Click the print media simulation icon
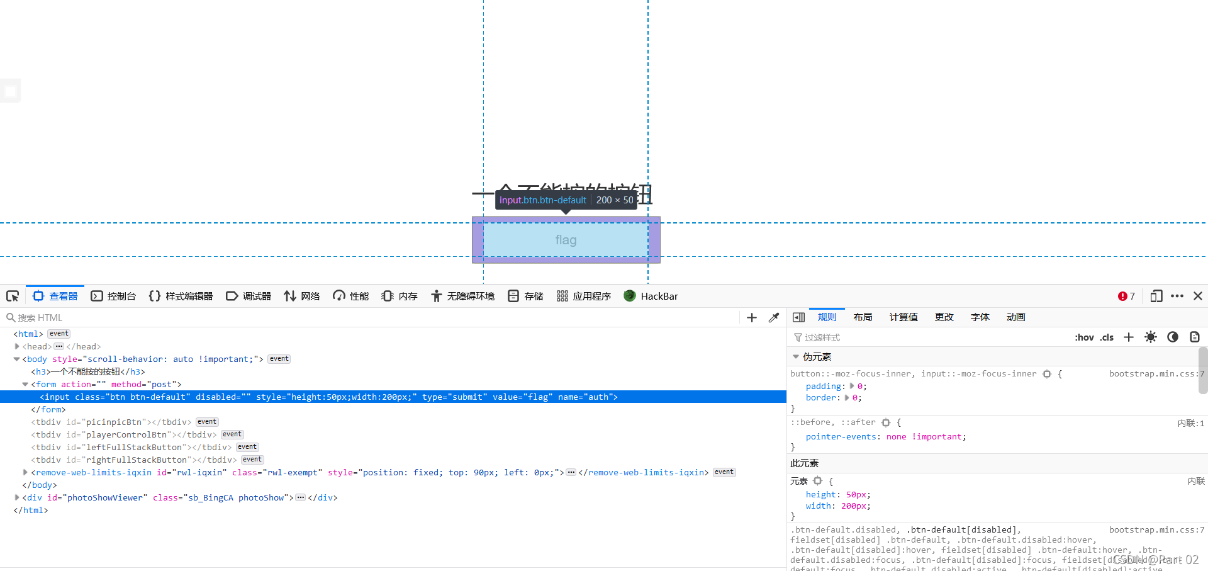Screen dimensions: 1208x571 (x=1194, y=337)
